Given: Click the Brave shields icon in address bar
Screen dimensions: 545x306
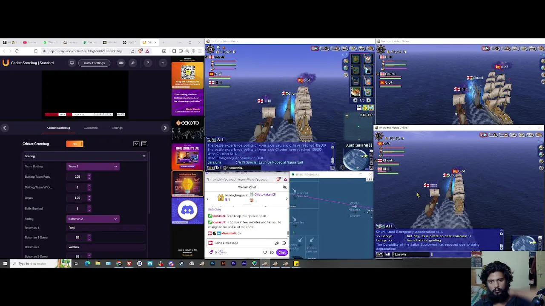Looking at the screenshot, I should [141, 51].
